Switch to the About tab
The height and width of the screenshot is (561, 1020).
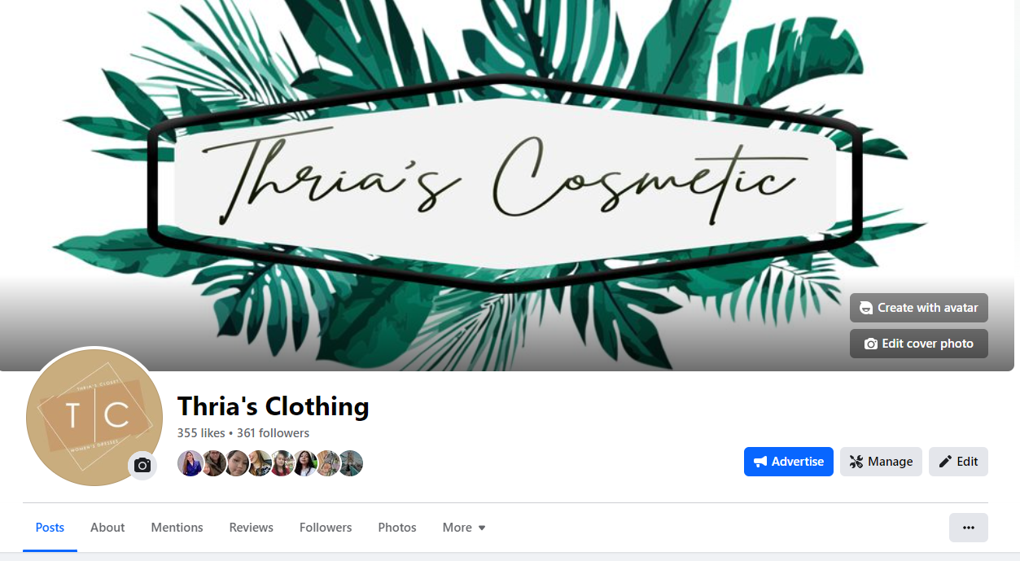tap(107, 528)
